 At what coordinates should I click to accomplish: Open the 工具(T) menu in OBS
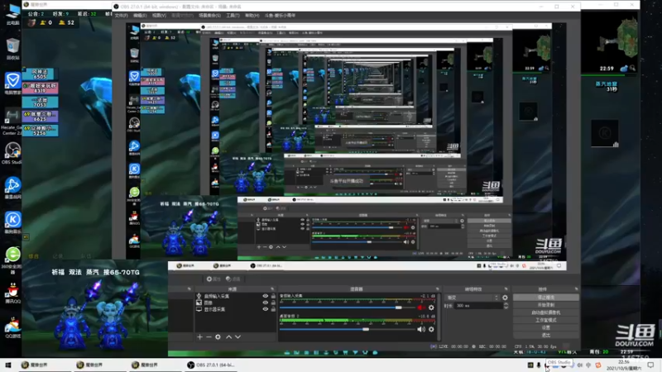tap(233, 16)
